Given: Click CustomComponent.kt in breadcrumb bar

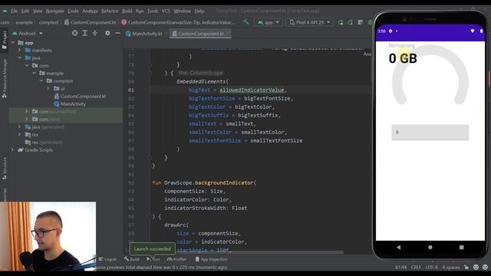Looking at the screenshot, I should click(x=90, y=22).
